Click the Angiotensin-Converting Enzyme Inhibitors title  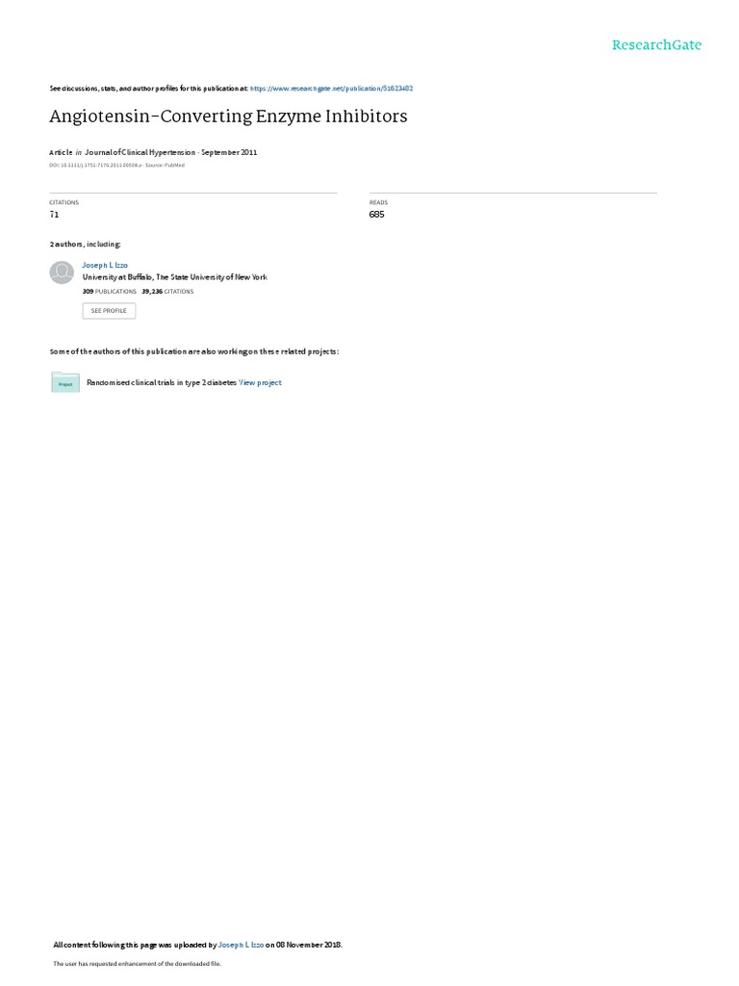(228, 117)
